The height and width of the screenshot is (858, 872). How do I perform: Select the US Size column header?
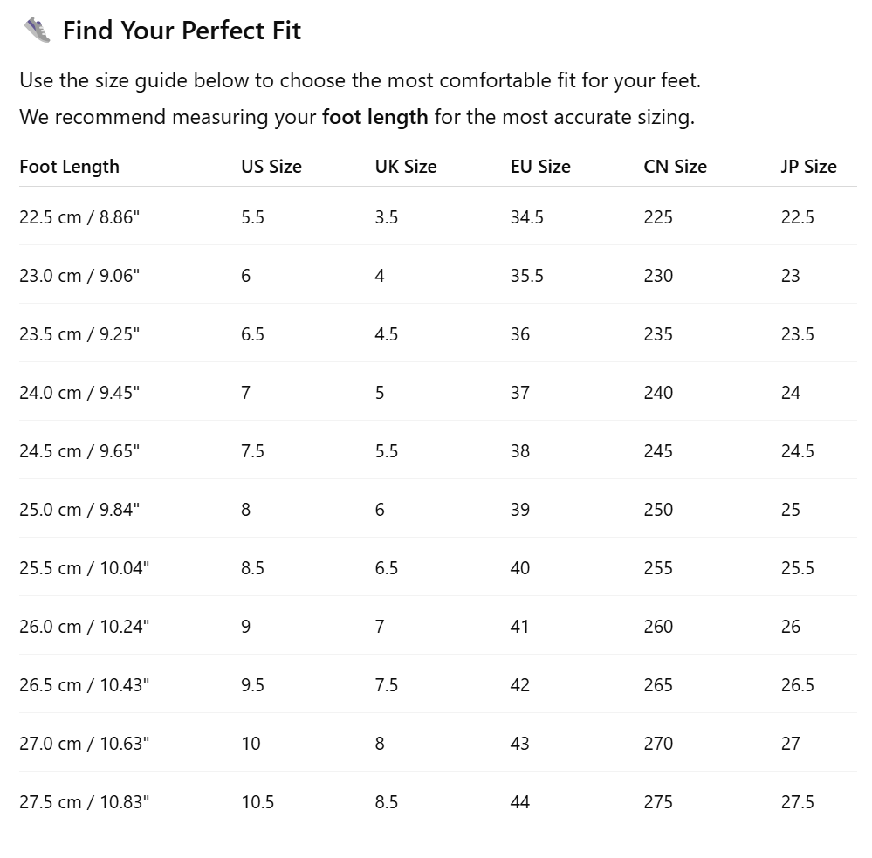271,166
